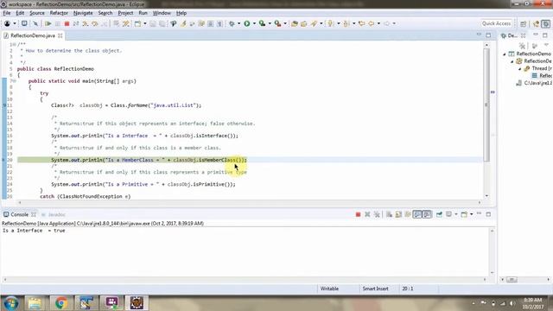Toggle Show Console When Standard Out Changes
The height and width of the screenshot is (311, 553).
(417, 214)
